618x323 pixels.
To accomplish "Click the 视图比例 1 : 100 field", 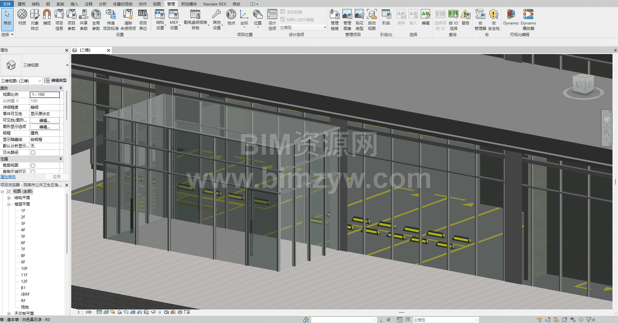I will [45, 95].
